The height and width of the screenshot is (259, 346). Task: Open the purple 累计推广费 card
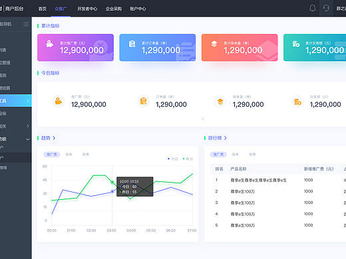[x=75, y=47]
